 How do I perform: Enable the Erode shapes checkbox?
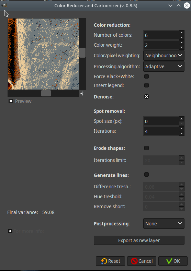147,148
